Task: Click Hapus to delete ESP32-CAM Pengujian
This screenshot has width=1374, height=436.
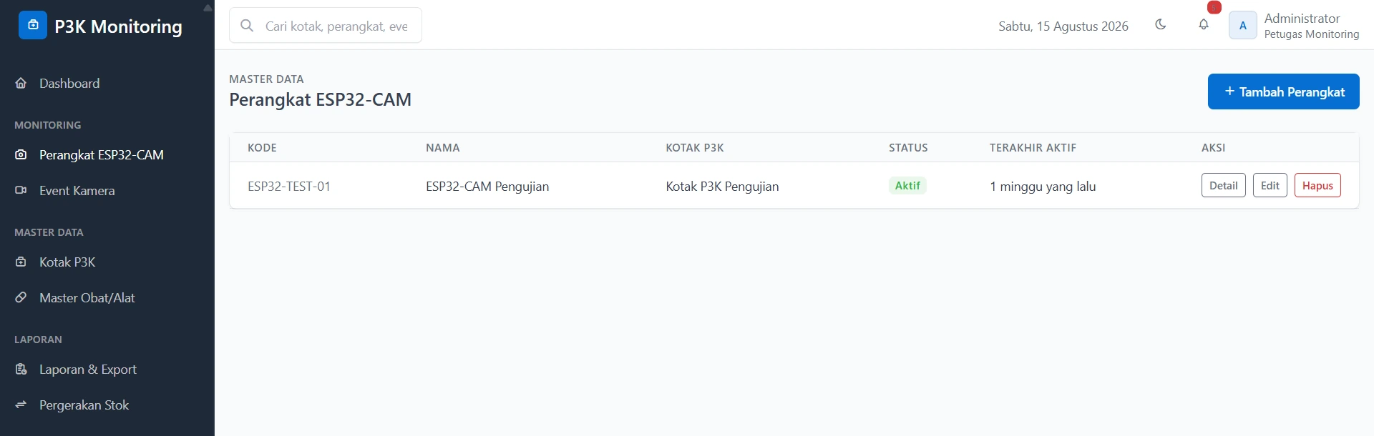Action: point(1317,185)
